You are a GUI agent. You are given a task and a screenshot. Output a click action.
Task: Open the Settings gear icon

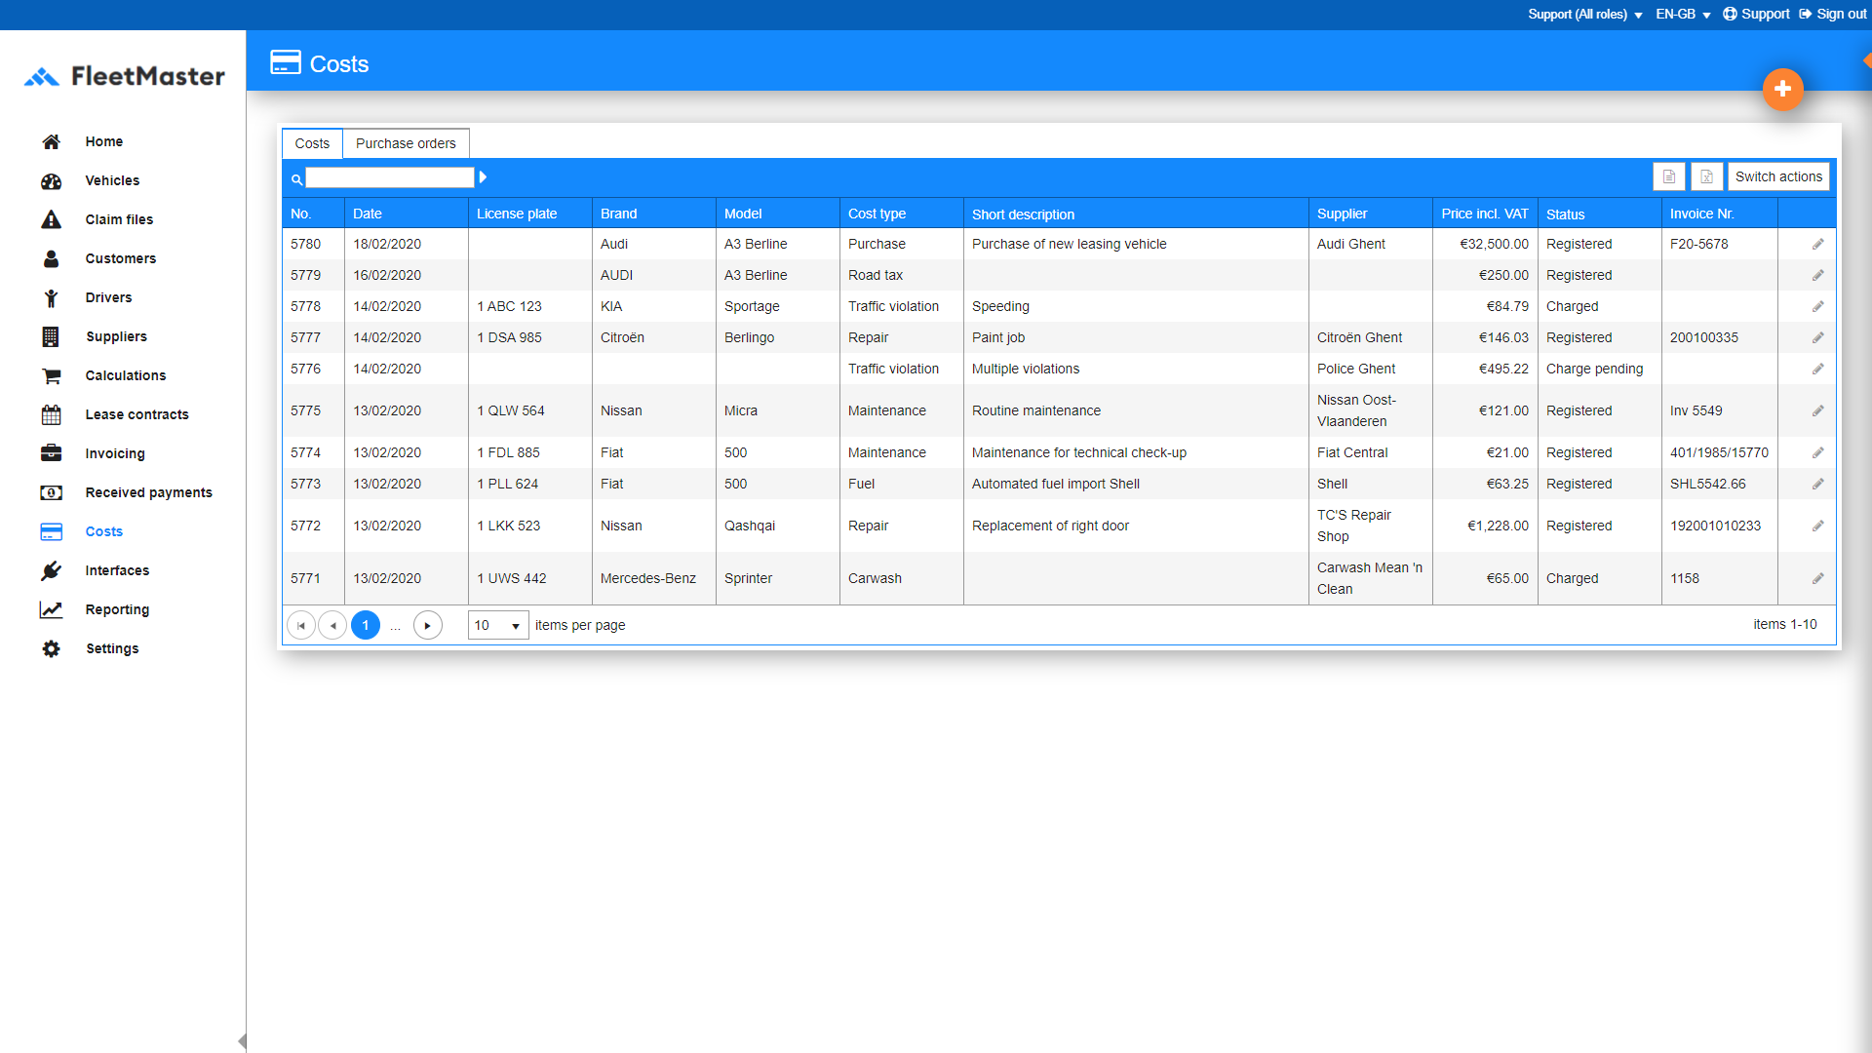[x=51, y=648]
